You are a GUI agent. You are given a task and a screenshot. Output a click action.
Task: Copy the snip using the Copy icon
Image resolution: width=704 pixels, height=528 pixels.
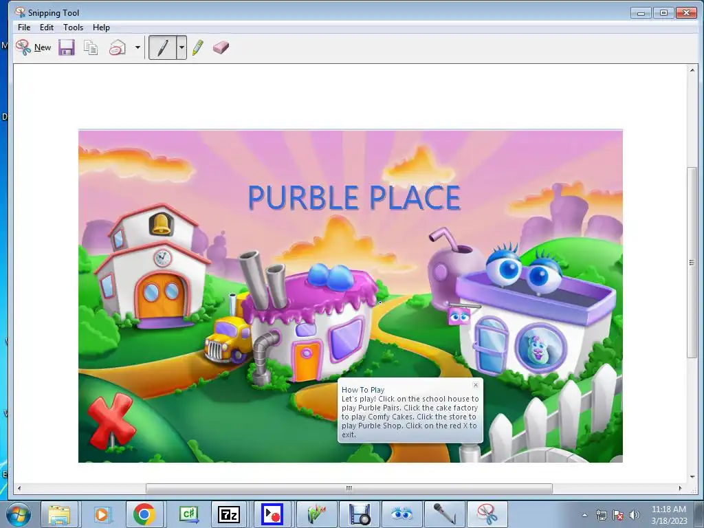91,47
